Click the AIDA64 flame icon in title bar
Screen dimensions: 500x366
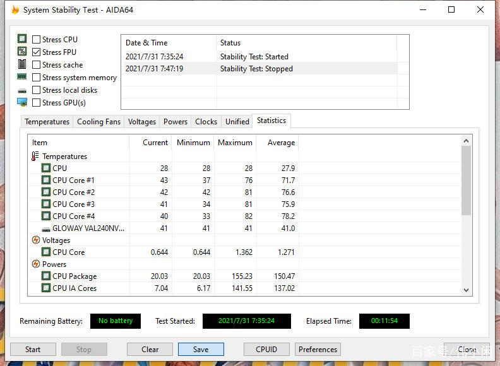click(15, 10)
